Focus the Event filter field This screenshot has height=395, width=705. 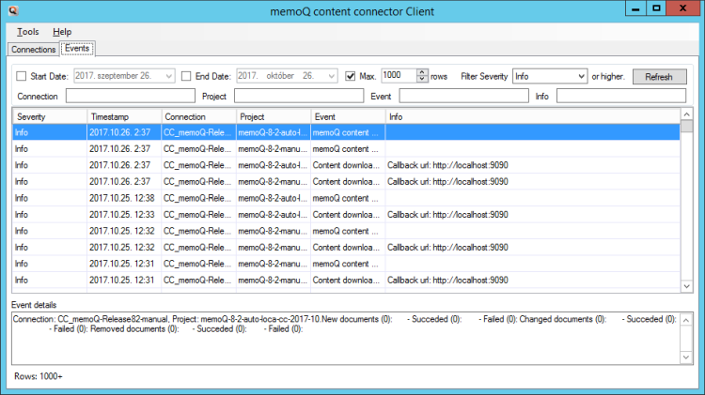pos(464,96)
